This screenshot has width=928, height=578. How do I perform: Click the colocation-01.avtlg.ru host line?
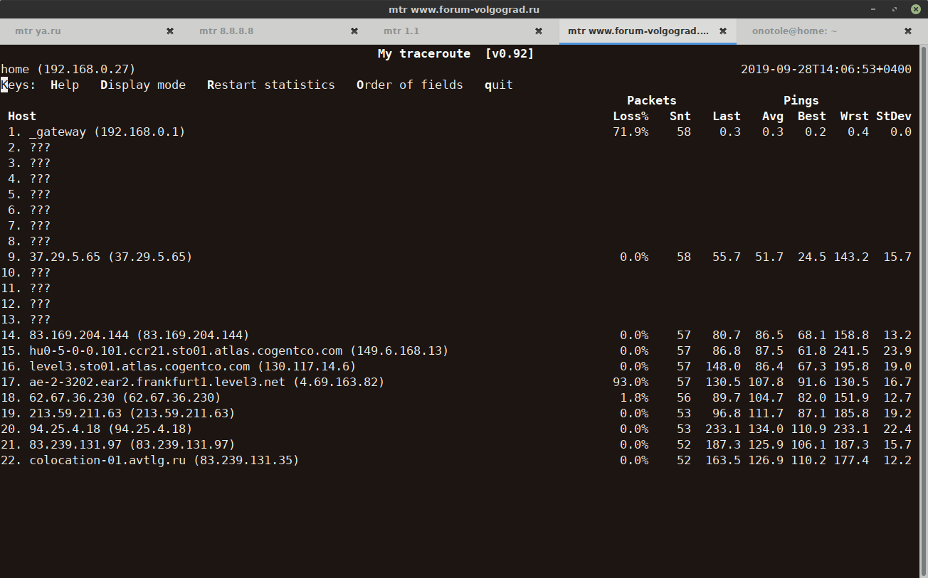coord(164,460)
